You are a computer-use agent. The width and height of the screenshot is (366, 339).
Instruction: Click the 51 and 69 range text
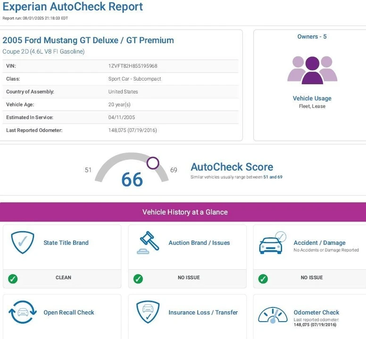tap(273, 177)
